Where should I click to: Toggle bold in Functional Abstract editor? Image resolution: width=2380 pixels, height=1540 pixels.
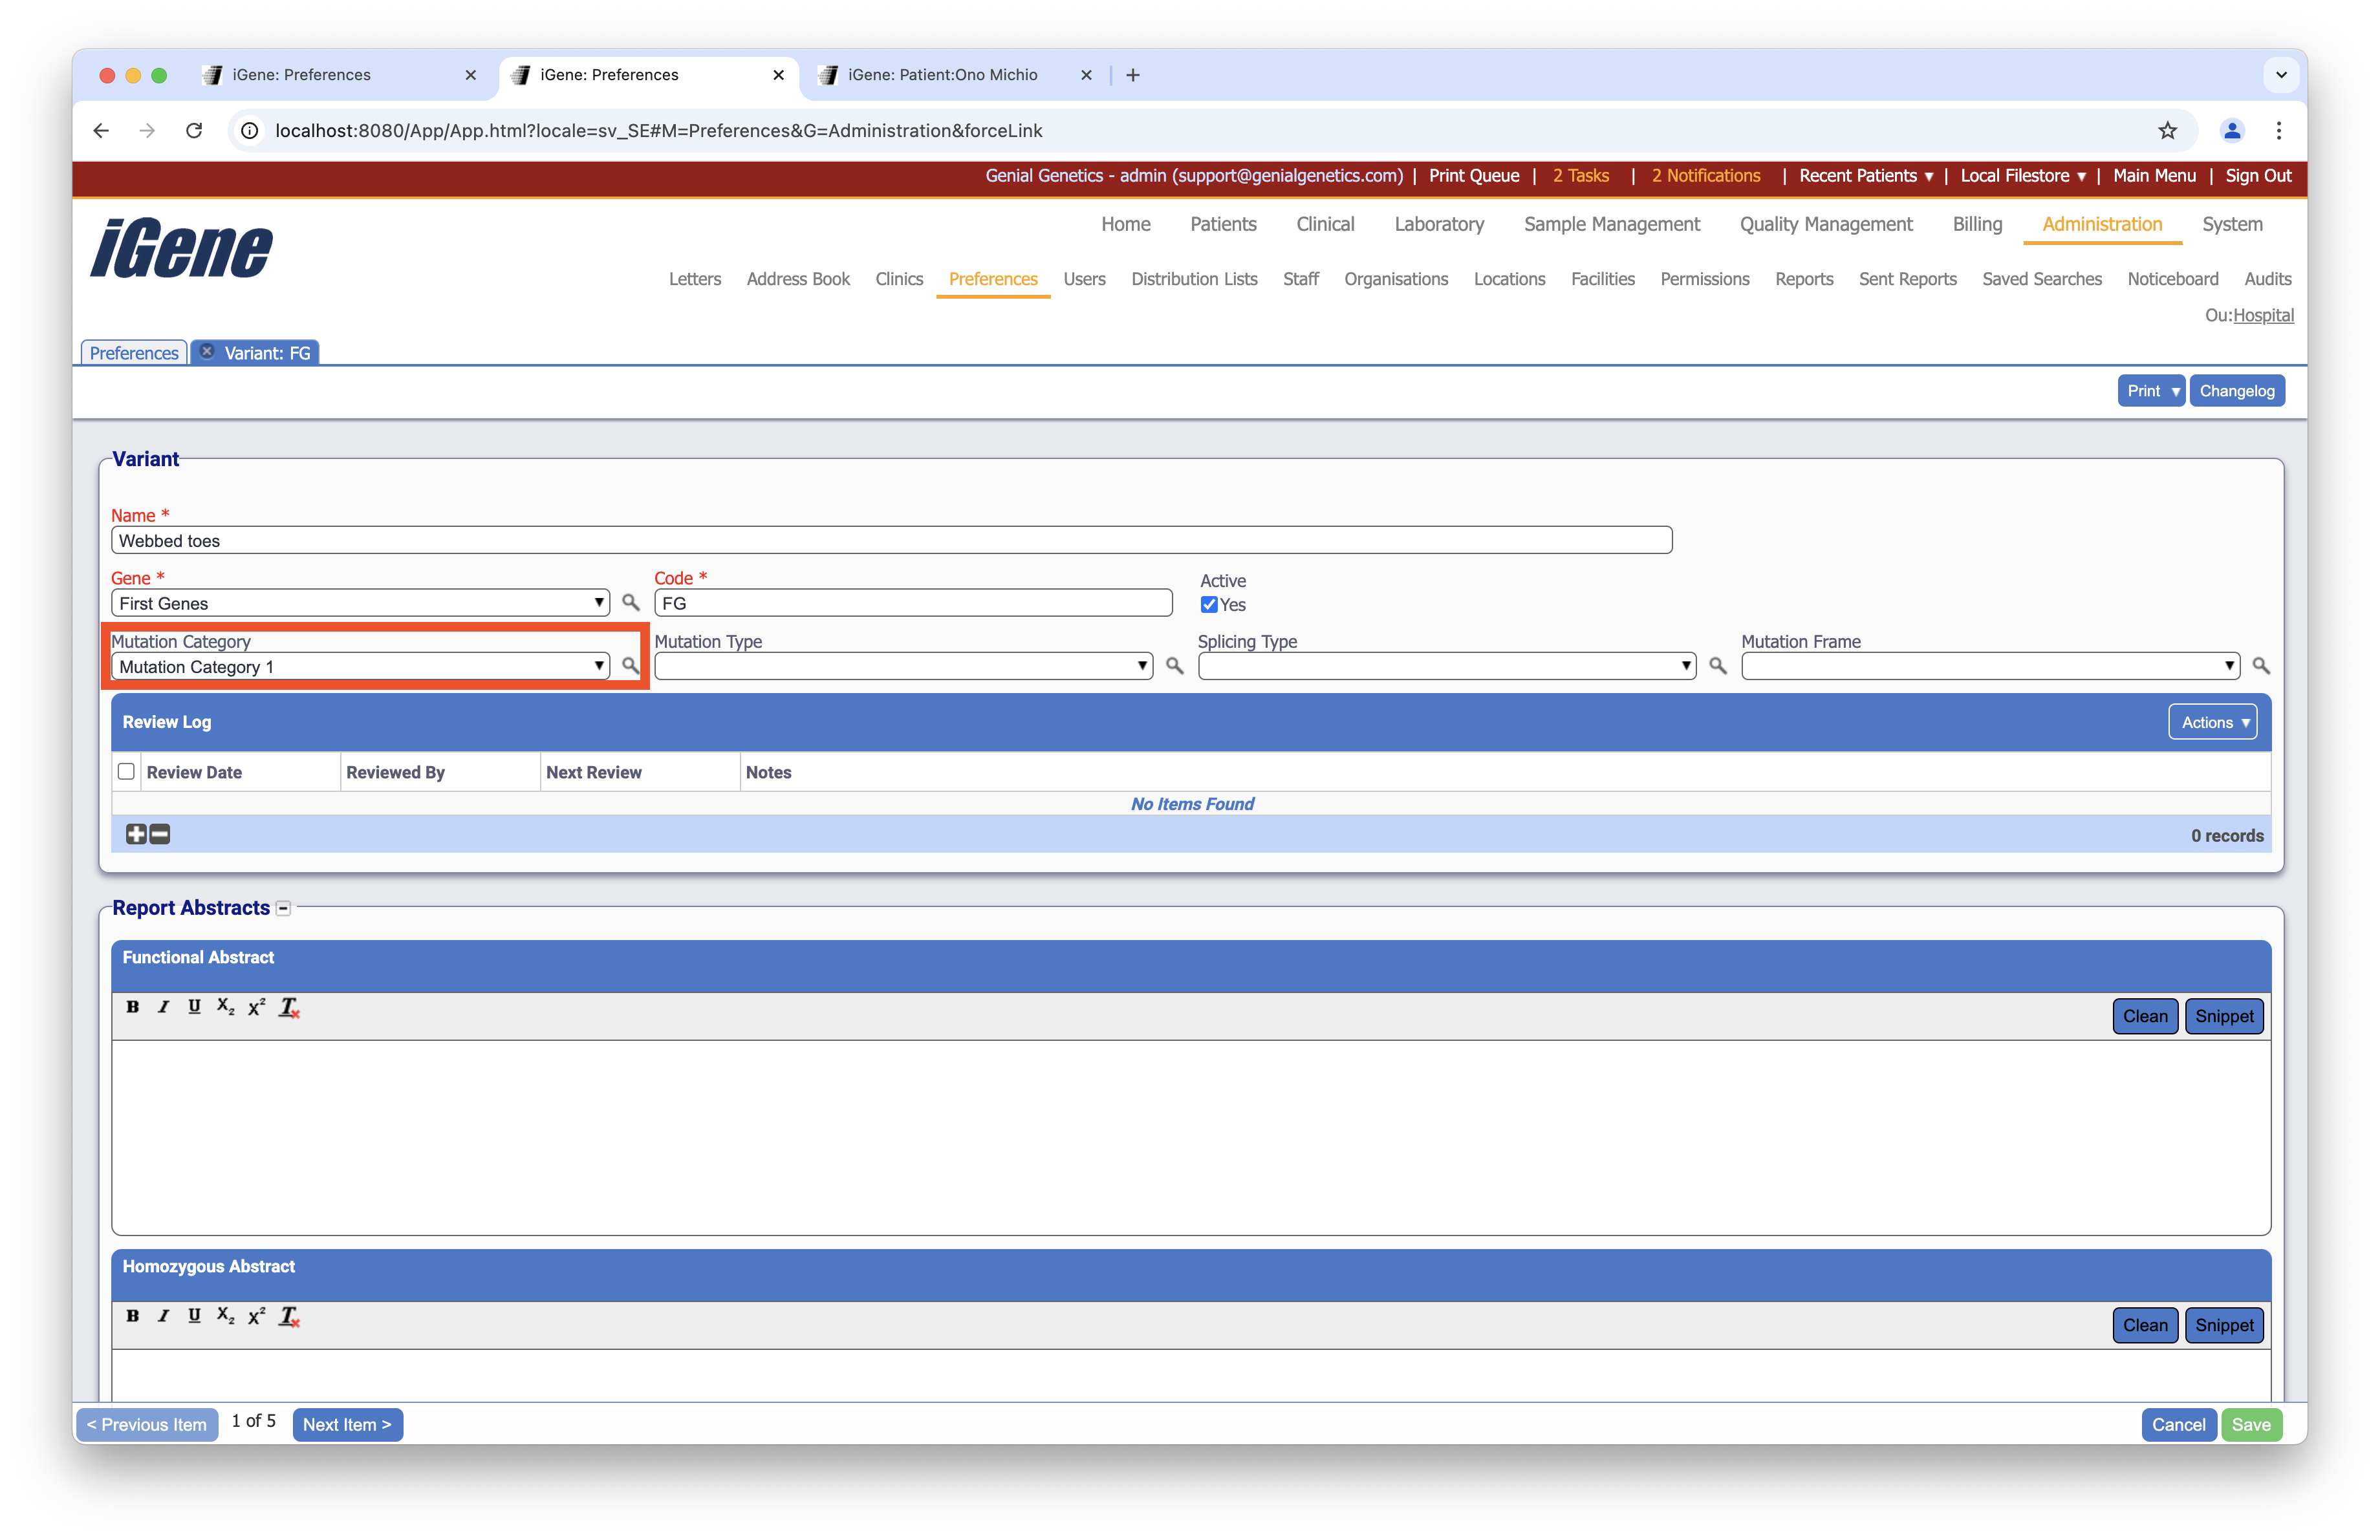pos(133,1007)
